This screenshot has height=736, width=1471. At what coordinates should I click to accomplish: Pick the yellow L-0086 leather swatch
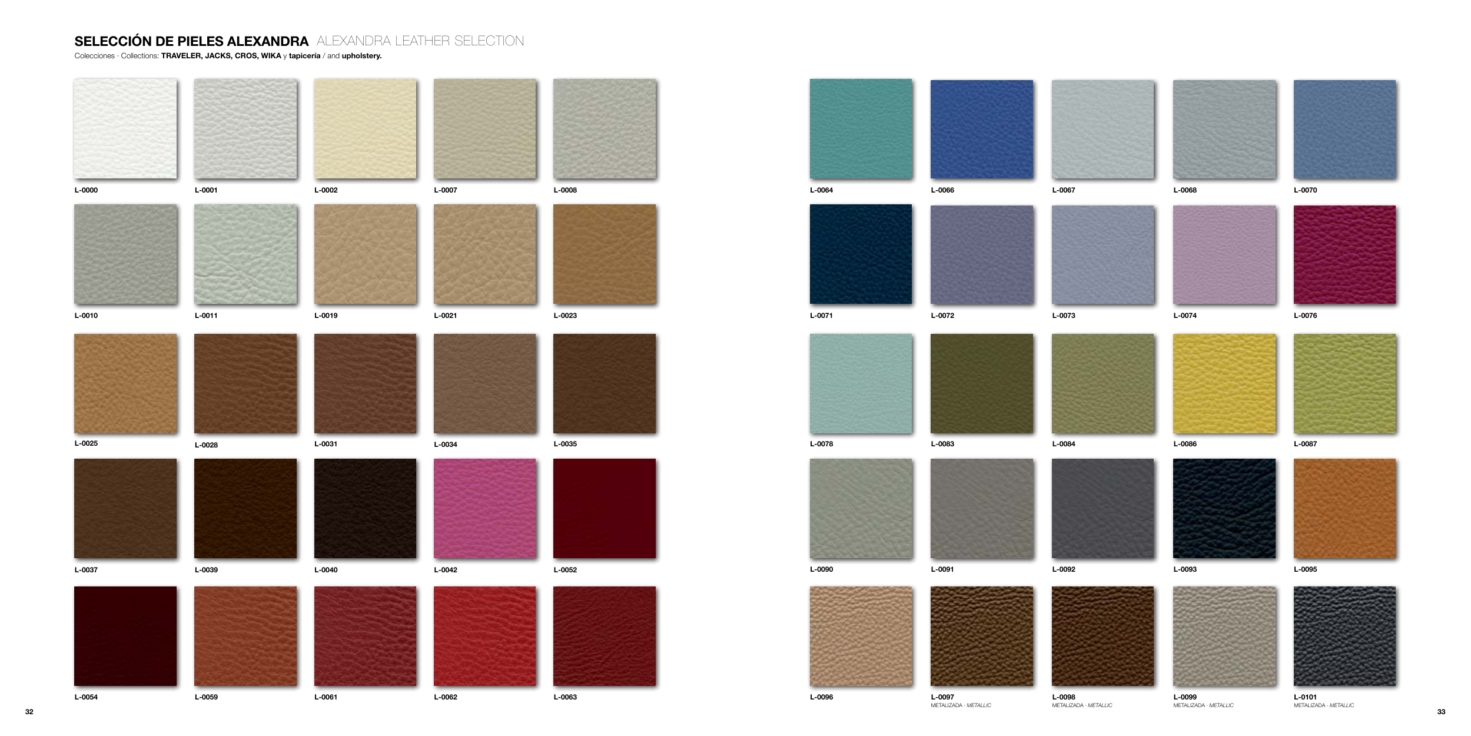(1224, 383)
